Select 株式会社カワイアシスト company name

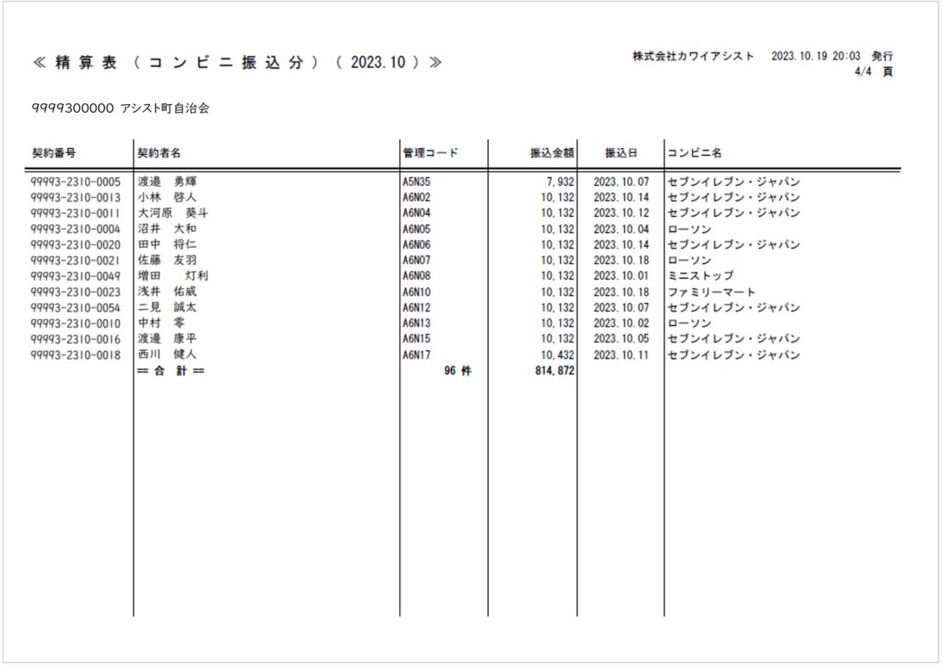(x=693, y=56)
